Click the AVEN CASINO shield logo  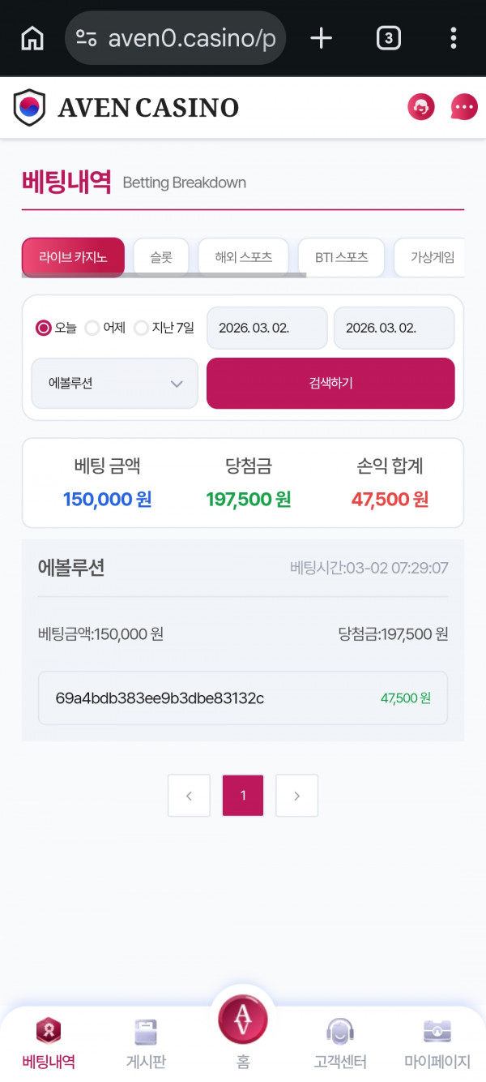30,106
